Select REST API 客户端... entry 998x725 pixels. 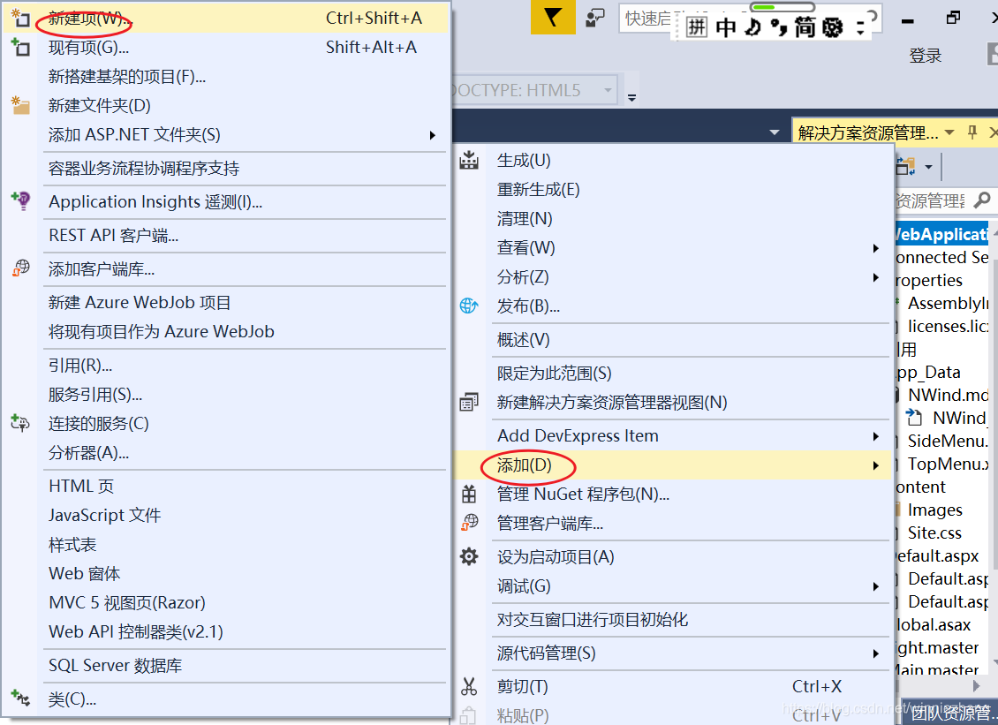point(225,236)
